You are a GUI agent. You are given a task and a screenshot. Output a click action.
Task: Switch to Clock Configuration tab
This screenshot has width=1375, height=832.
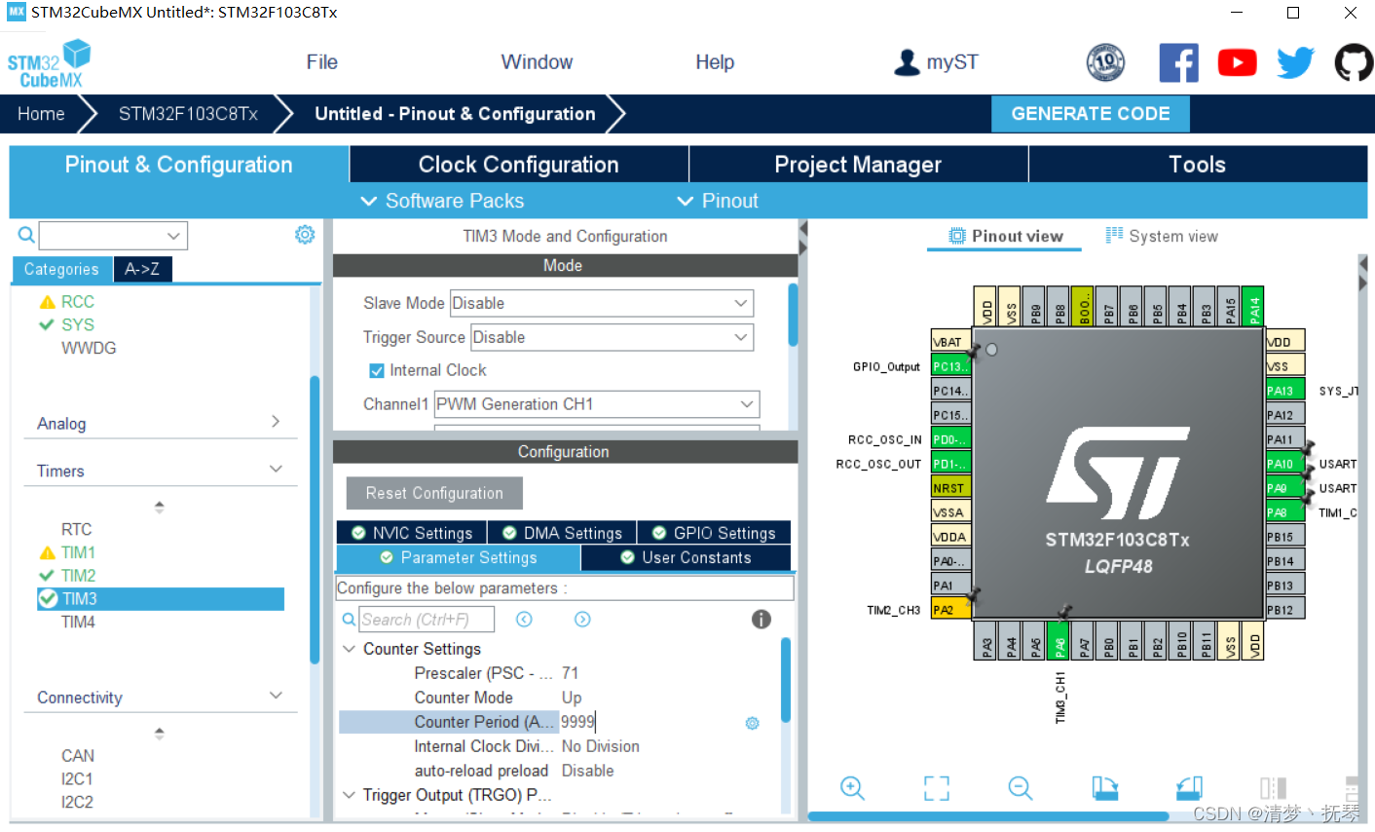(519, 165)
